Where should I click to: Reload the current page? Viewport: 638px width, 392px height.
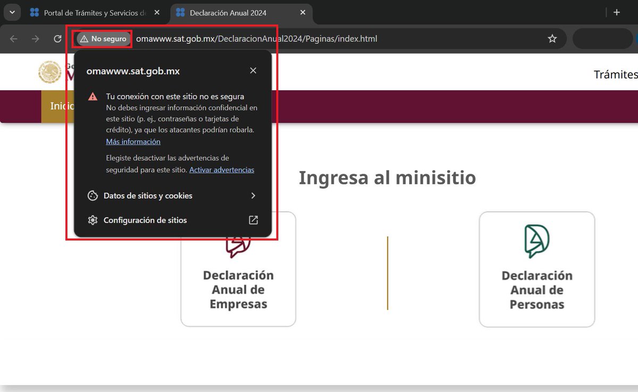57,38
